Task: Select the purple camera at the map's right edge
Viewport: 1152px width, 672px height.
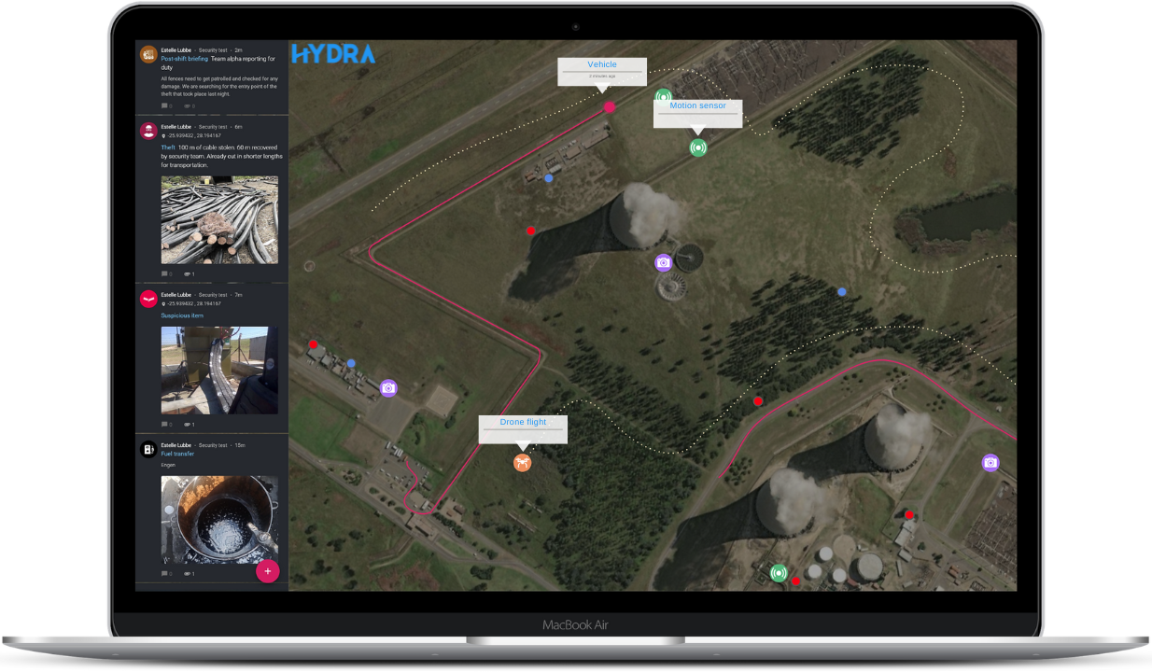Action: coord(990,462)
